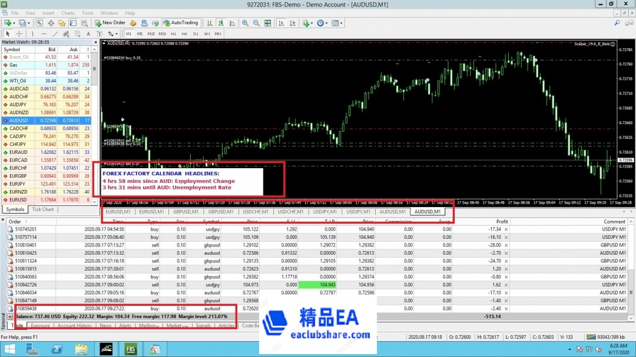Sort by Order column header
636x357 pixels.
(15, 222)
